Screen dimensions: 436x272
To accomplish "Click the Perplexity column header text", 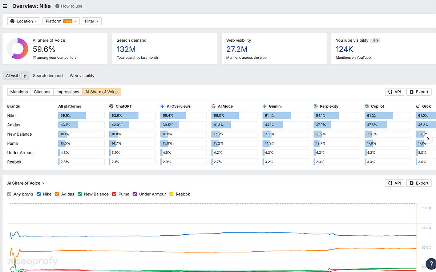I will pos(329,106).
